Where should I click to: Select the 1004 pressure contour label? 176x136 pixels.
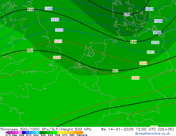point(149,9)
